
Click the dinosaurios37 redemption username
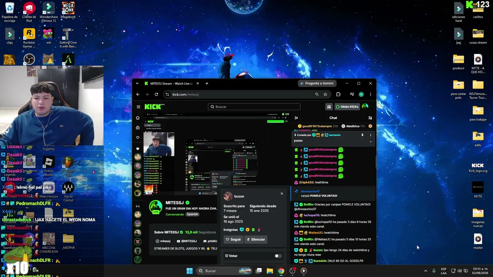[310, 191]
